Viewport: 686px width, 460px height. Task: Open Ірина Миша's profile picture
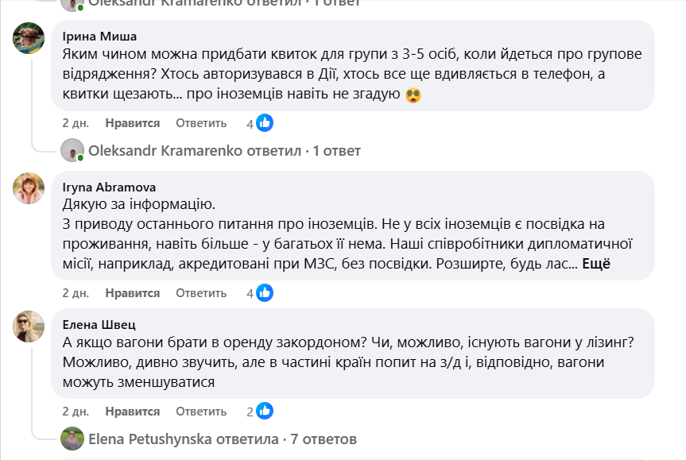(29, 38)
